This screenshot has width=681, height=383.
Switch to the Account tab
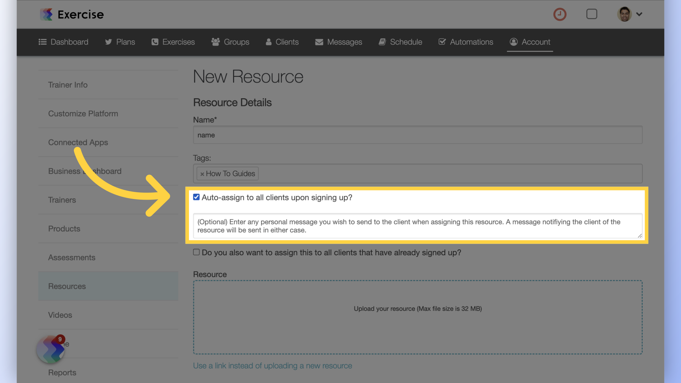[530, 42]
